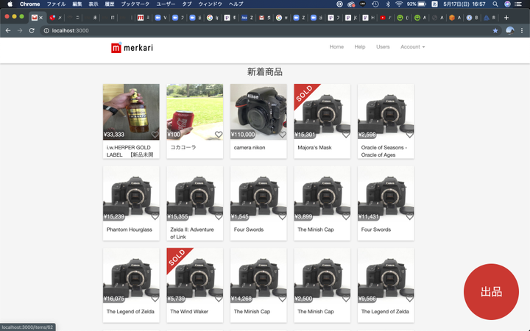Reload the page with the browser refresh icon
This screenshot has width=530, height=331.
point(32,31)
